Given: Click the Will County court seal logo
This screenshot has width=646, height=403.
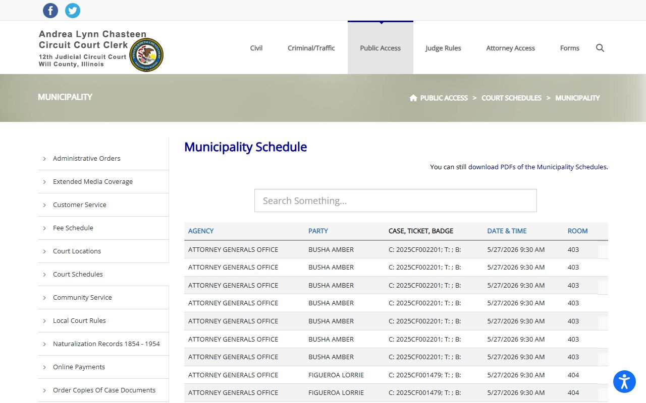Looking at the screenshot, I should 146,54.
